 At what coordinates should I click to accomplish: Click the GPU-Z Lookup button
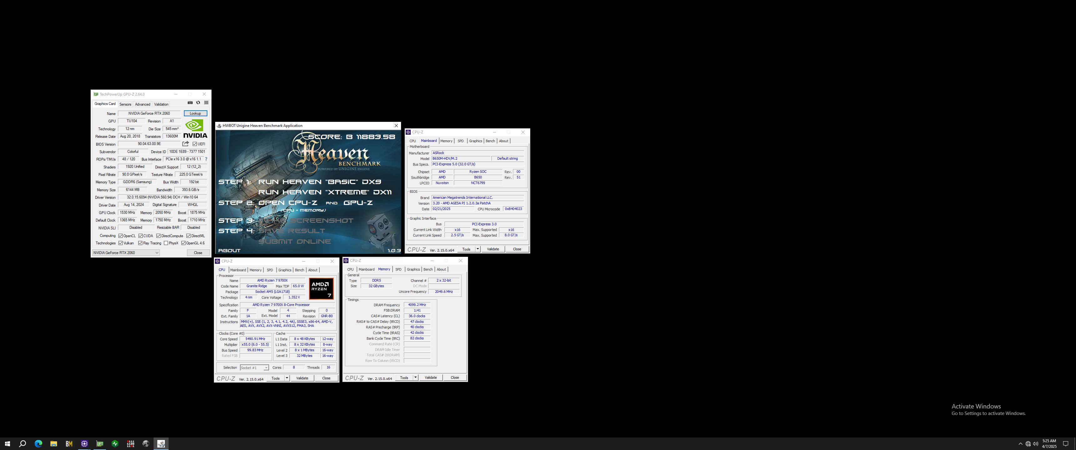click(x=195, y=113)
